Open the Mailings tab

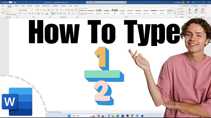tap(55, 6)
